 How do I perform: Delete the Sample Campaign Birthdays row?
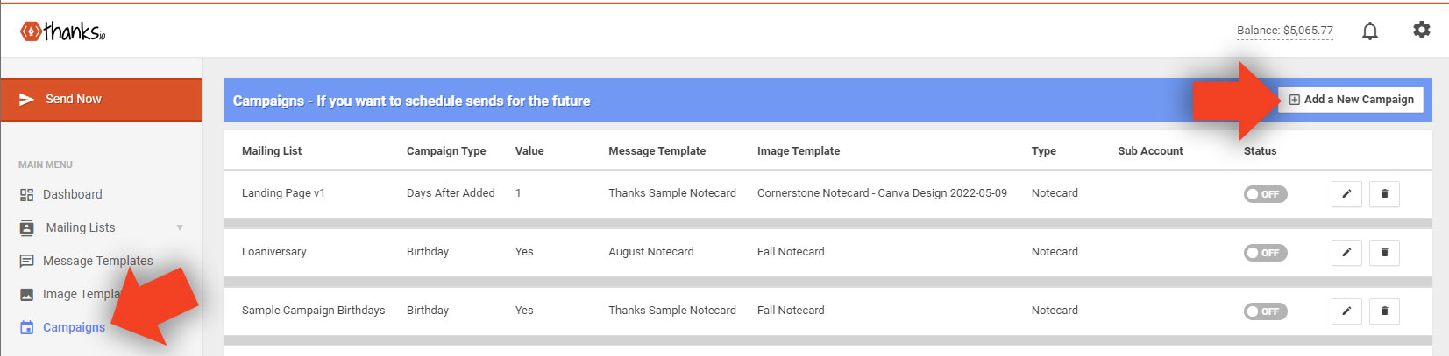coord(1384,311)
